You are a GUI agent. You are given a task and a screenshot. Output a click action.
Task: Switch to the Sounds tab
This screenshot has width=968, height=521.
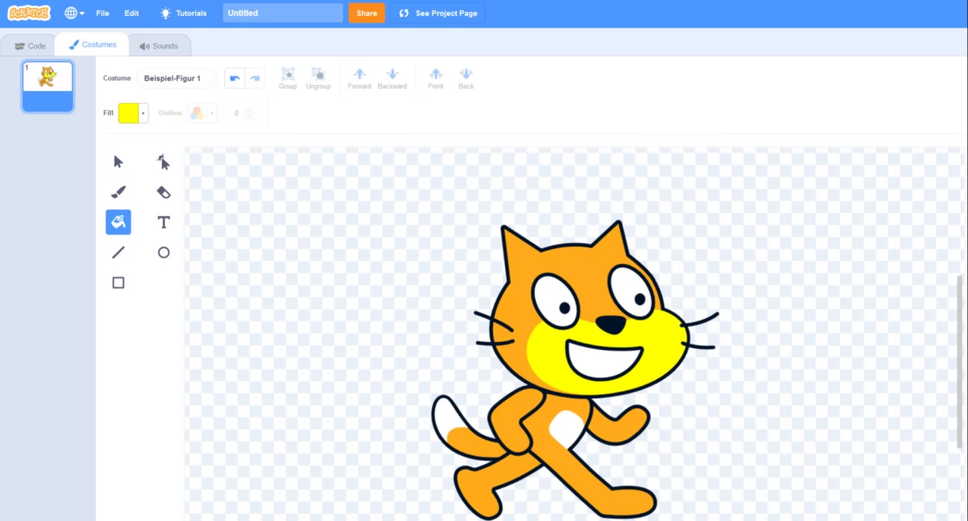pos(159,46)
